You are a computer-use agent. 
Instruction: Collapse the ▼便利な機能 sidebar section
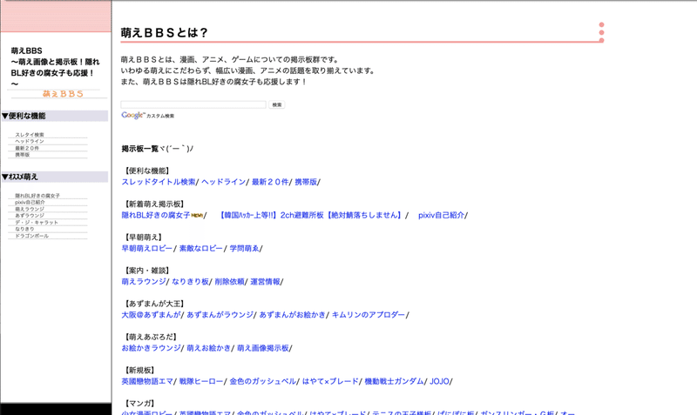[x=55, y=116]
